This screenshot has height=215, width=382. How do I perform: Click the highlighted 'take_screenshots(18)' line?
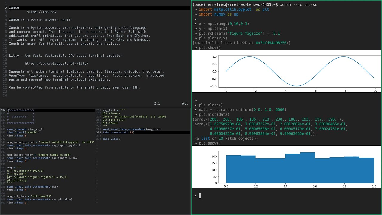coord(118,133)
